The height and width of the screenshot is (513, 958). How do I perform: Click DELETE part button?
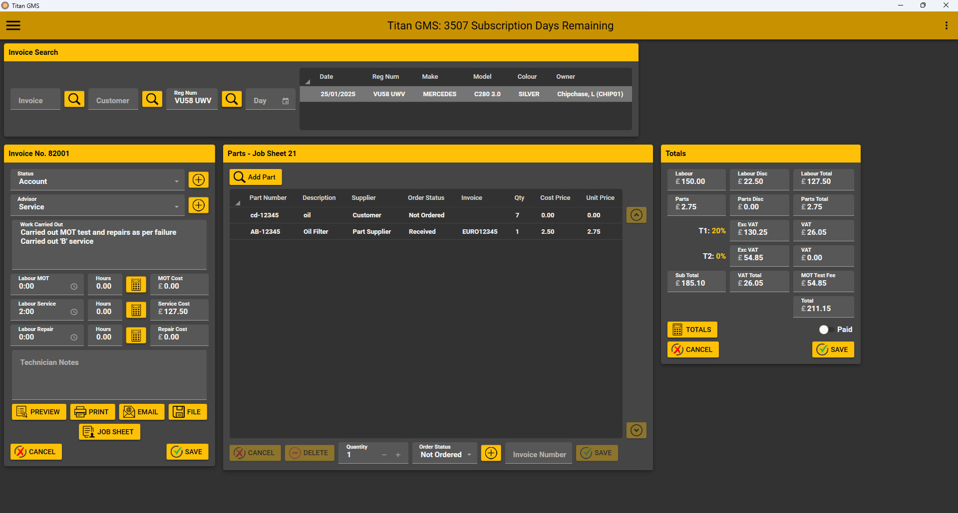tap(310, 453)
